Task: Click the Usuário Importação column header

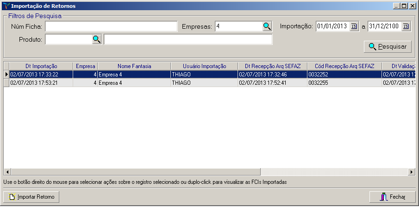Action: coord(204,66)
